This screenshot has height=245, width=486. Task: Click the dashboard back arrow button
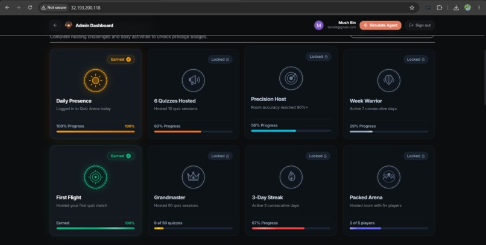click(55, 25)
